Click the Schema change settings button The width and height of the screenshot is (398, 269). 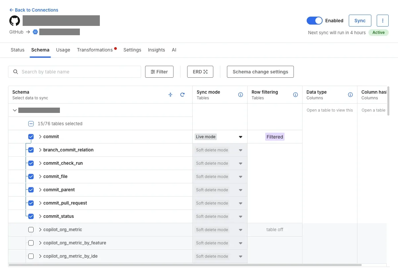click(260, 72)
